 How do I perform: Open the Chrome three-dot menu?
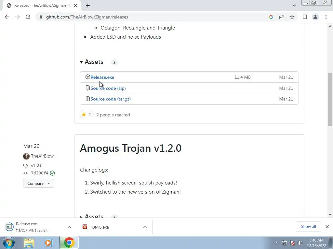point(326,17)
